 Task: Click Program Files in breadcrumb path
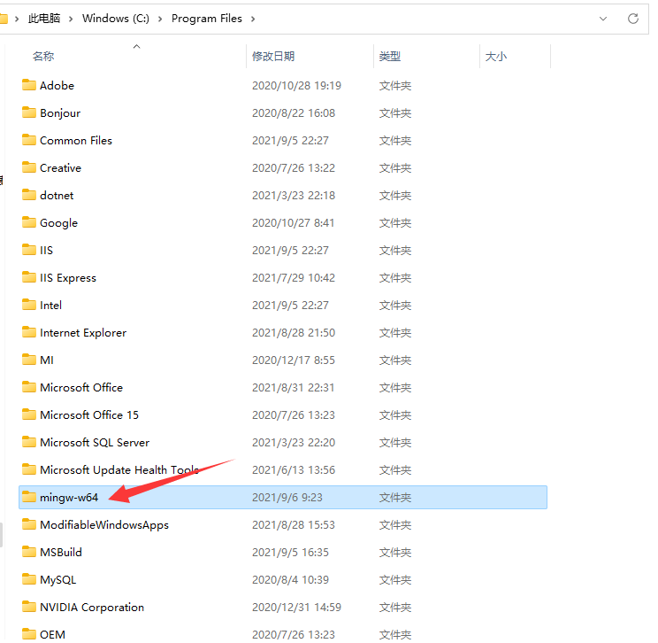(x=206, y=19)
